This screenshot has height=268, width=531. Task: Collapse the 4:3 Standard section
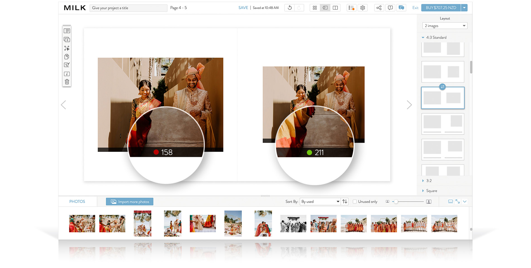pos(423,37)
